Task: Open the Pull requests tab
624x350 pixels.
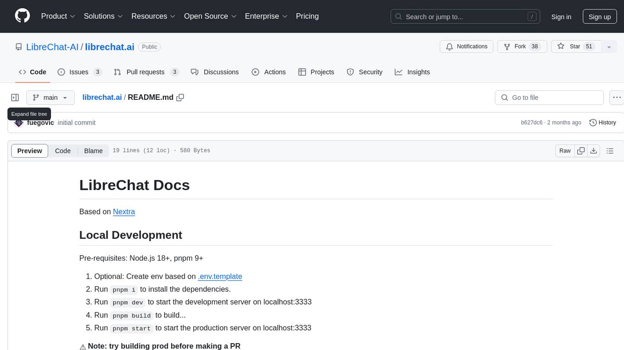Action: 146,72
